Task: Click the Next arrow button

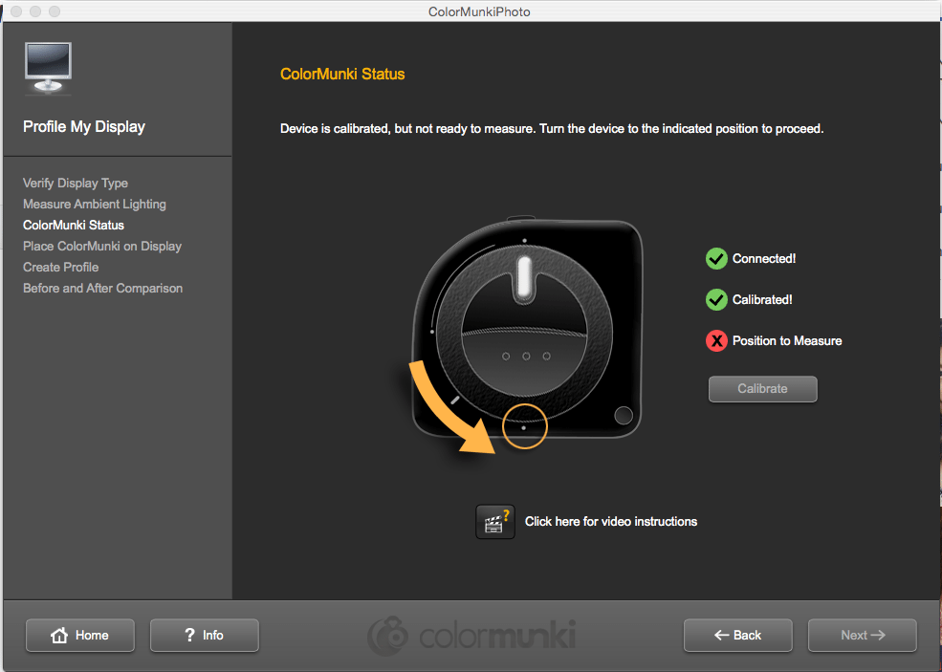Action: tap(862, 635)
